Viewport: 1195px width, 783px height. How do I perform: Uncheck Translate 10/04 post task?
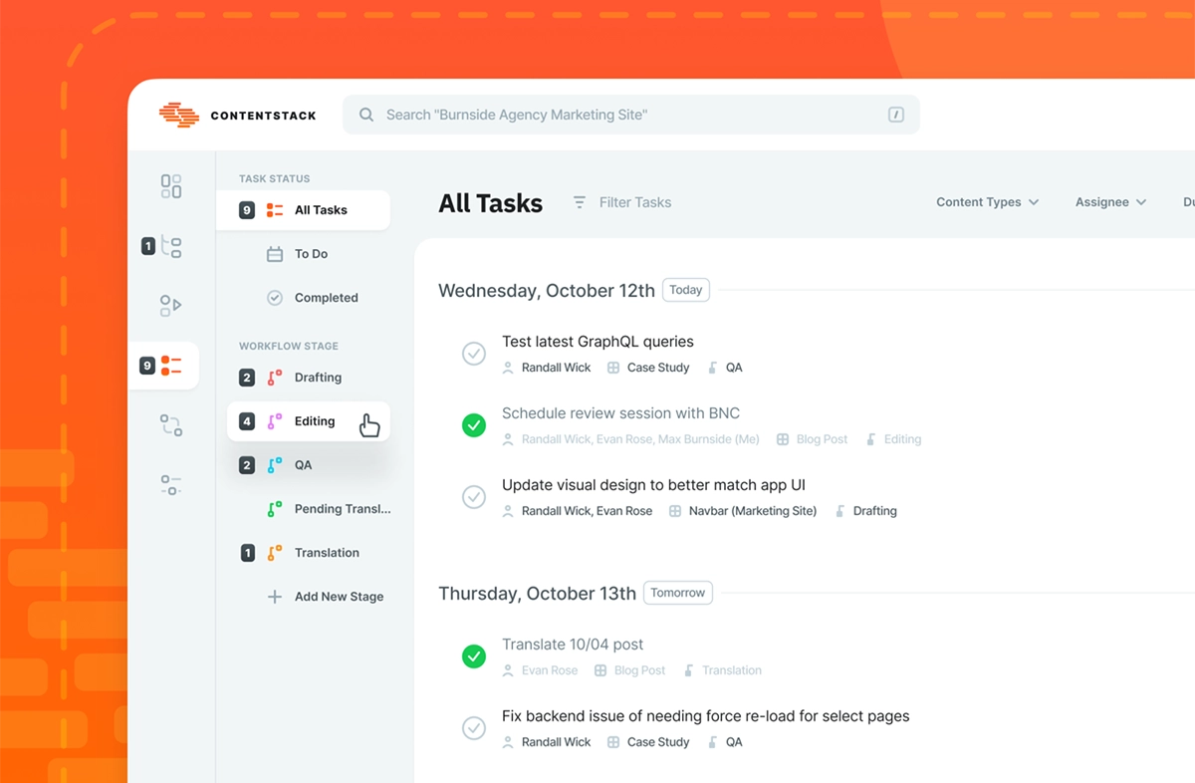[474, 656]
